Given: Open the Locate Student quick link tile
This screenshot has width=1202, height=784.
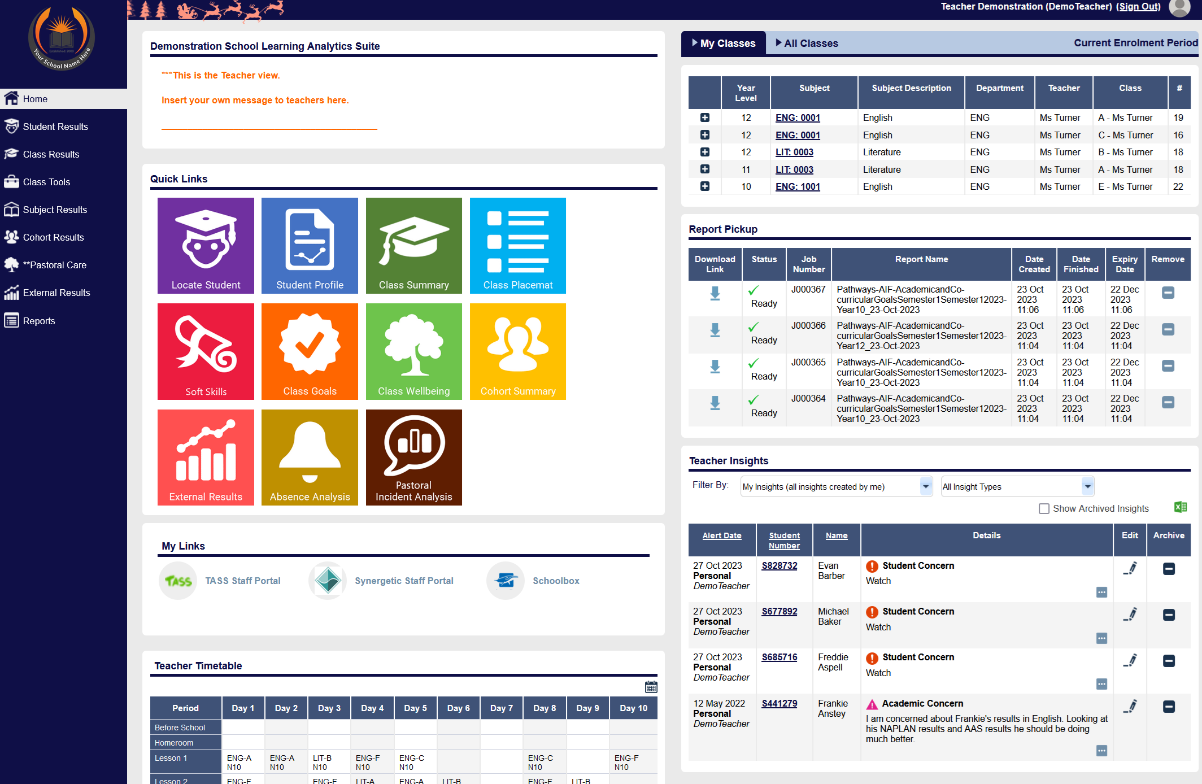Looking at the screenshot, I should point(206,245).
